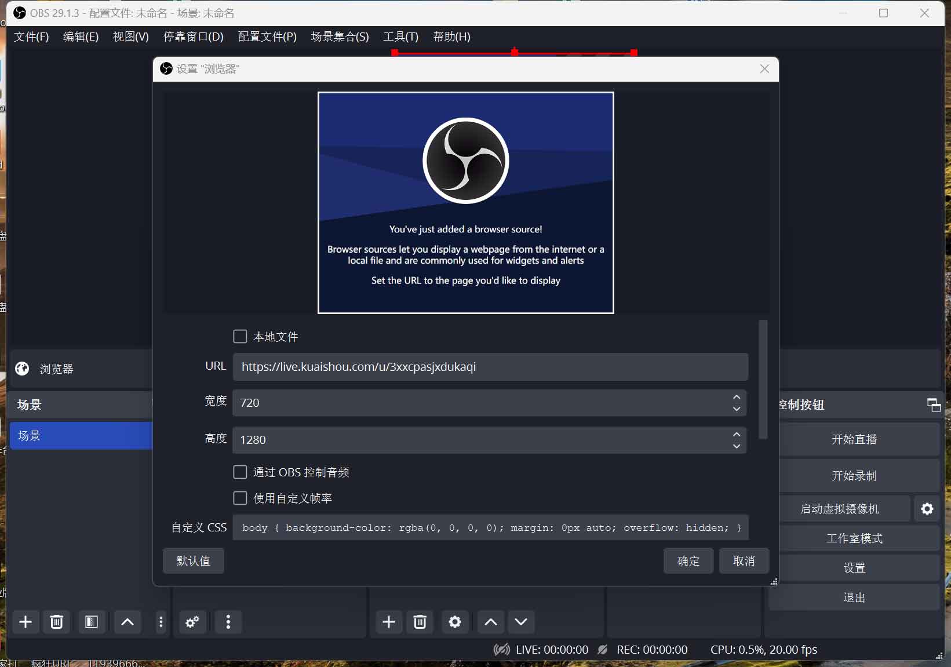Click the REC status icon

603,650
